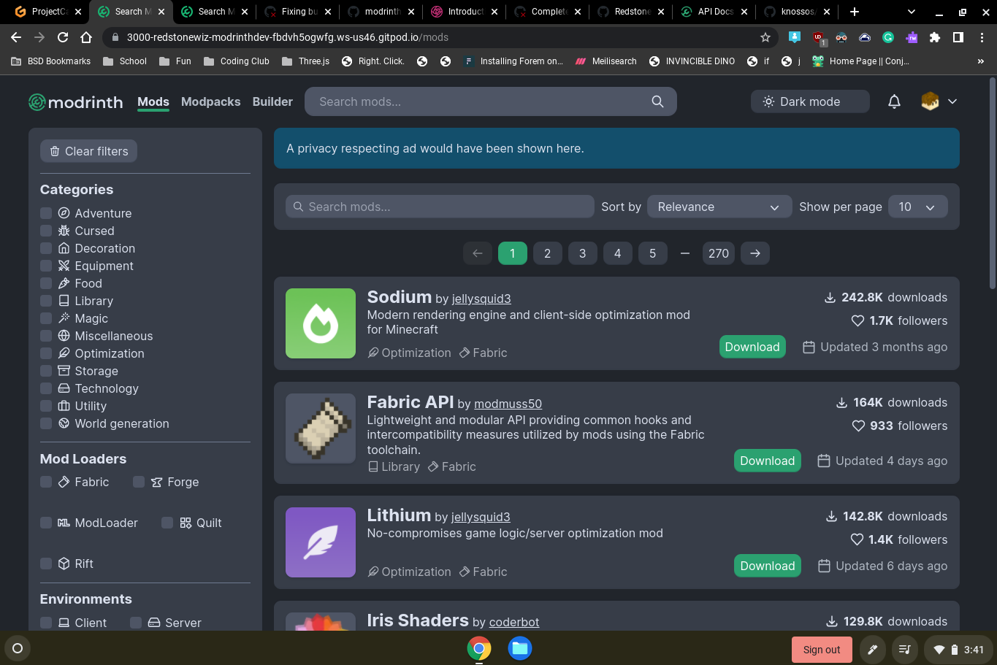Screen dimensions: 997x665
Task: Open Chrome side panel icon
Action: pyautogui.click(x=958, y=37)
